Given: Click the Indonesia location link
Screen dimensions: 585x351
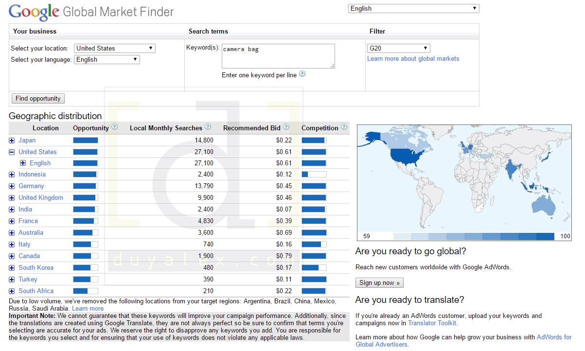Looking at the screenshot, I should pos(32,174).
